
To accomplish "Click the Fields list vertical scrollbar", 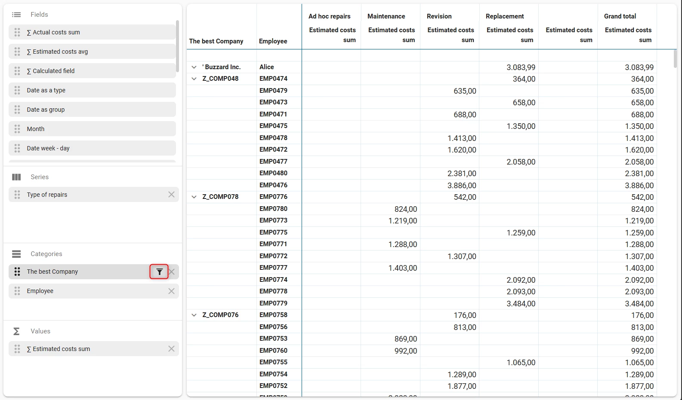I will coord(178,46).
